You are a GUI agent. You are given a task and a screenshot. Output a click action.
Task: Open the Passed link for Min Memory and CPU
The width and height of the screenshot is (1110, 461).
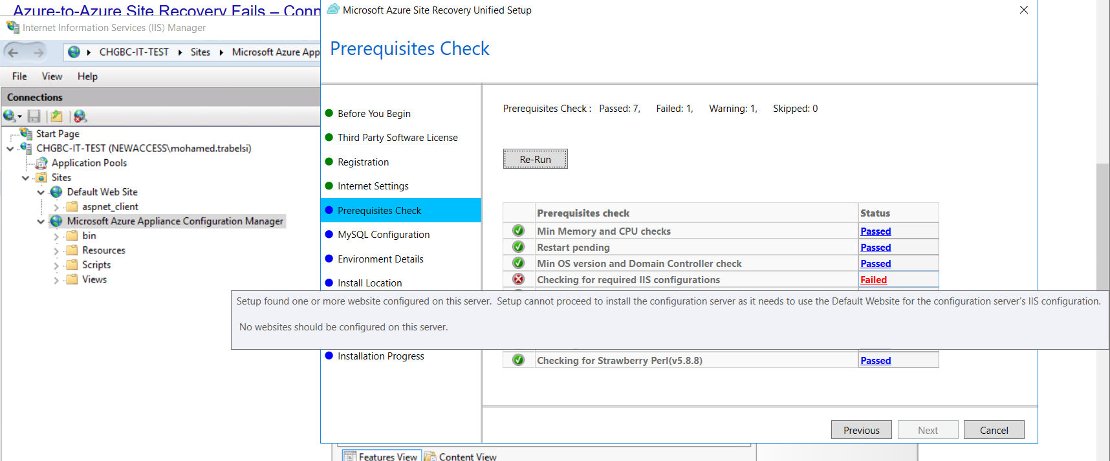tap(876, 231)
